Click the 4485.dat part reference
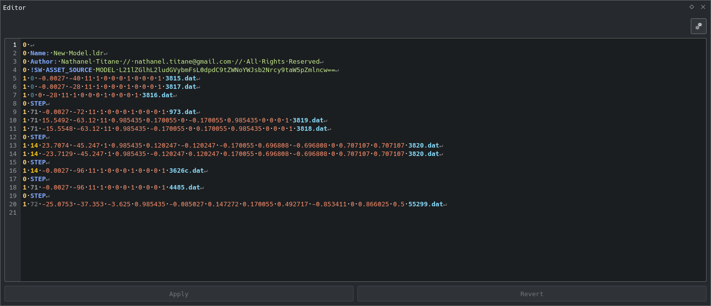 tap(185, 188)
